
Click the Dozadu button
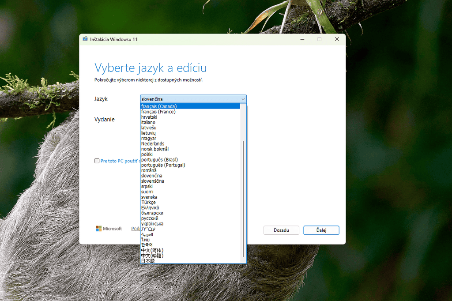tap(281, 230)
